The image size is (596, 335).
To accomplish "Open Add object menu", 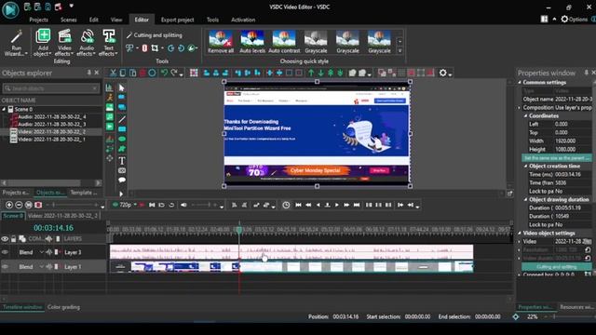I will [x=43, y=43].
